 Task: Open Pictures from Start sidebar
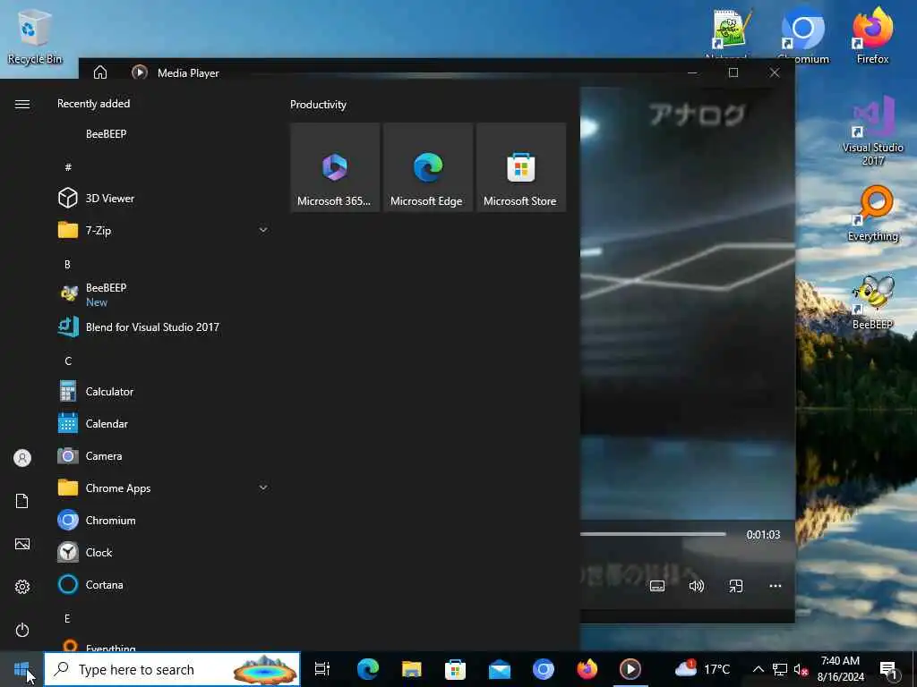(x=22, y=544)
